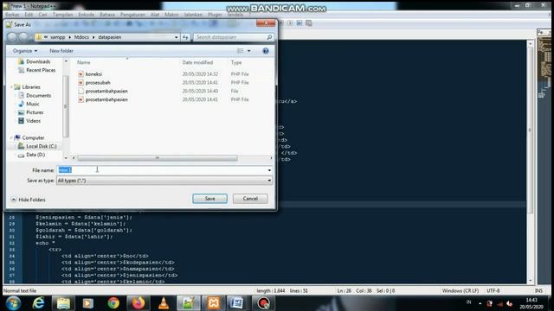Open the Plugin menu in Notepad++

coord(215,15)
